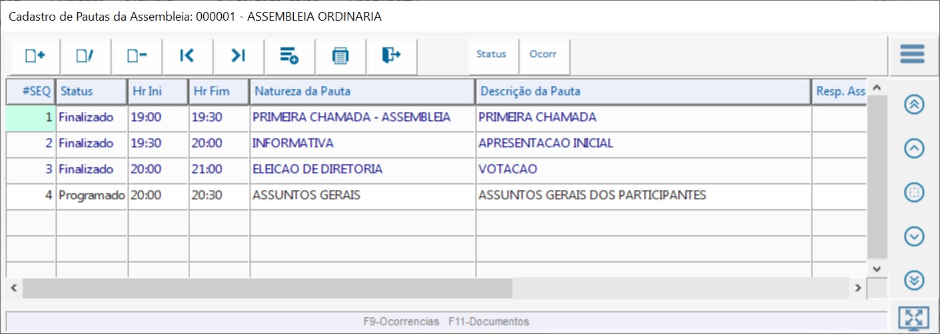Click the print icon in toolbar
The image size is (940, 334).
340,56
